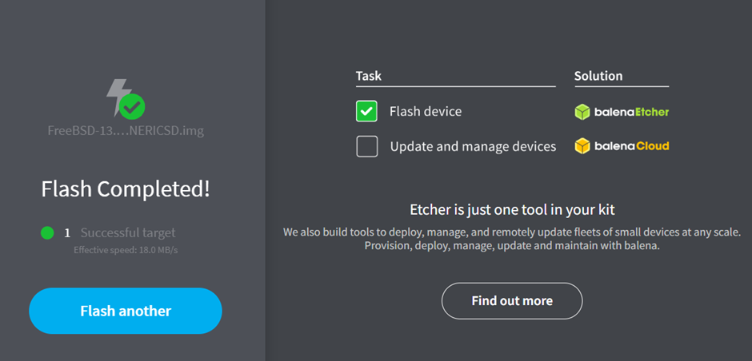Click the green successful target status dot

pyautogui.click(x=47, y=233)
